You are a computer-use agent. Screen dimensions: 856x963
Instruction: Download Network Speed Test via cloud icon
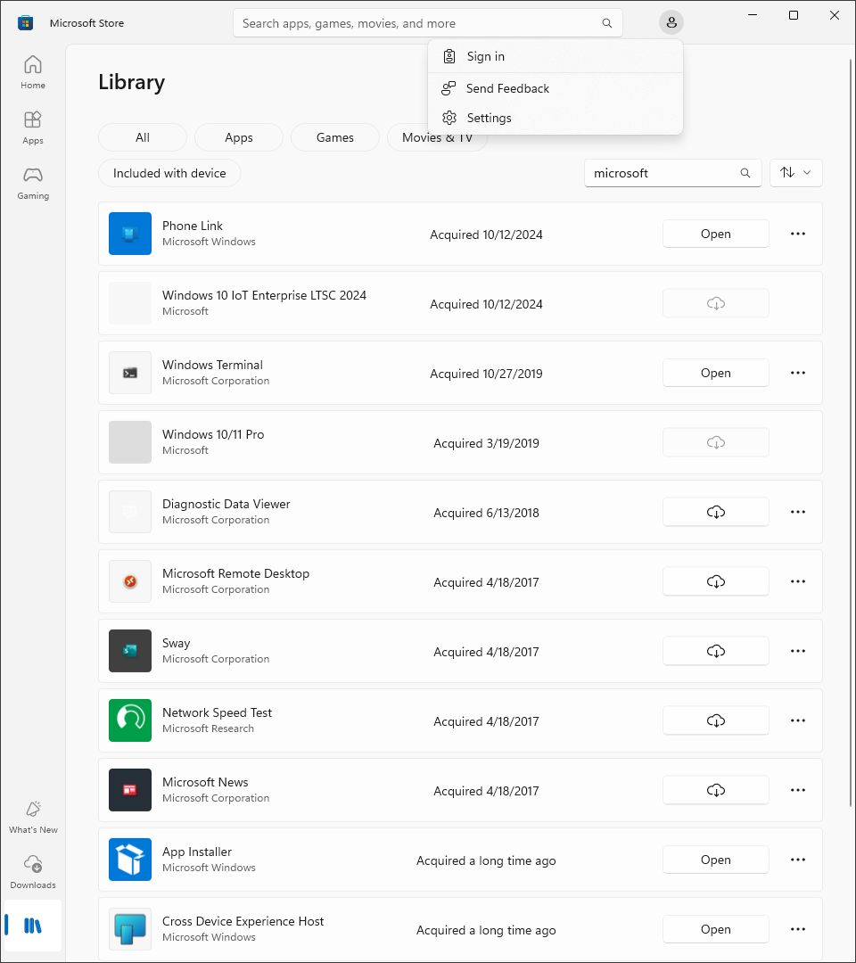click(715, 720)
